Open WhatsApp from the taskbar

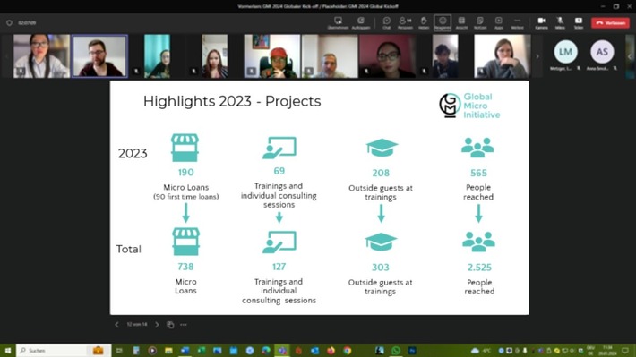point(395,351)
